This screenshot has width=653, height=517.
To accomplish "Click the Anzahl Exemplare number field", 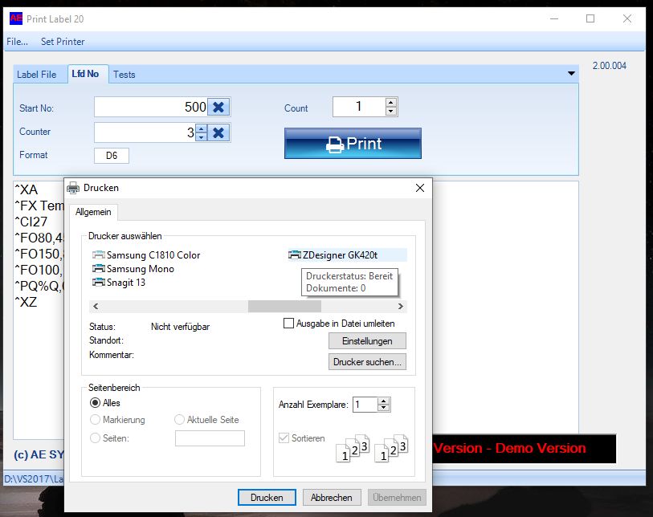I will click(365, 405).
